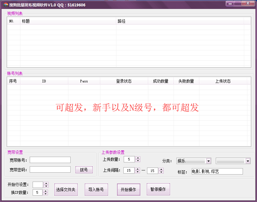Click the ID column header
The image size is (257, 202).
(x=44, y=81)
